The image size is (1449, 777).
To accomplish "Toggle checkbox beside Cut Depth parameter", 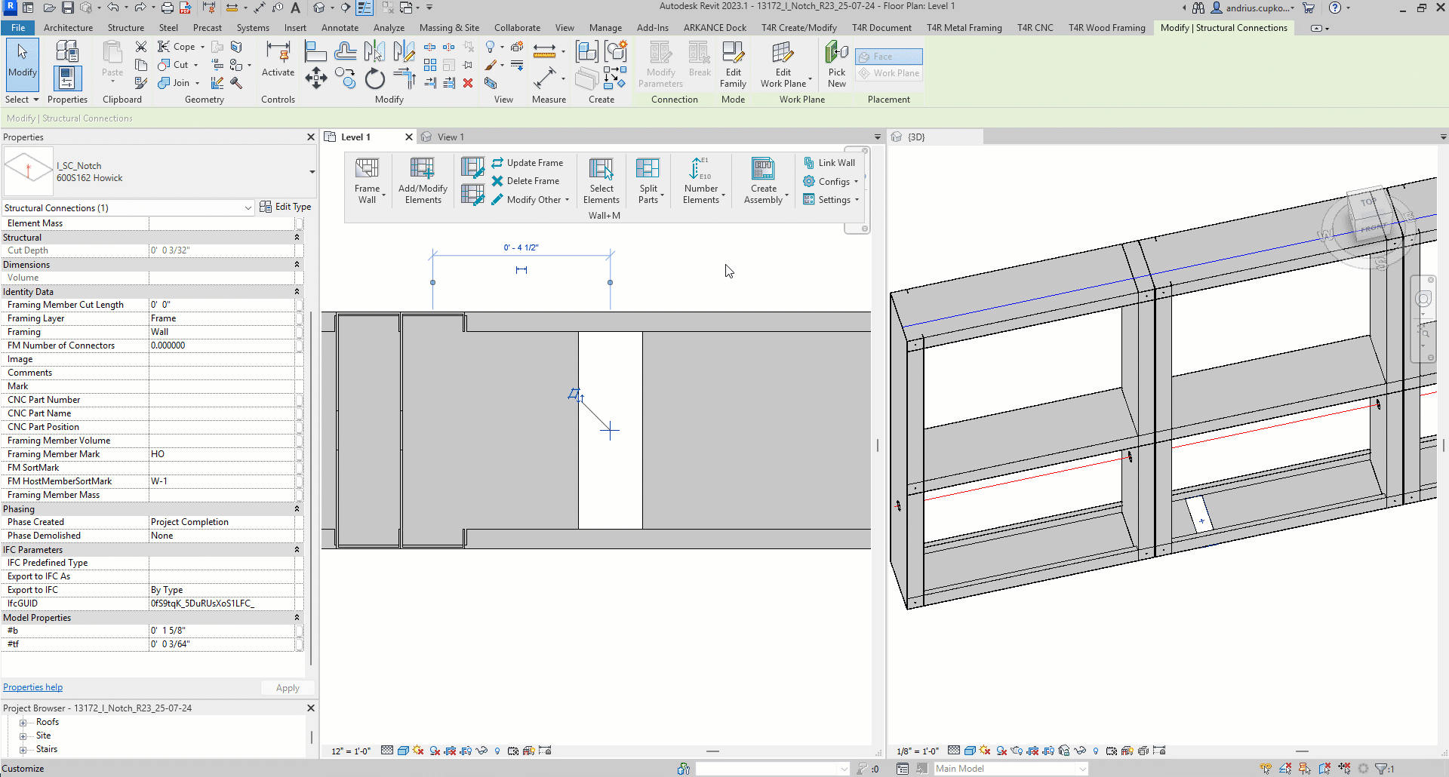I will point(300,250).
